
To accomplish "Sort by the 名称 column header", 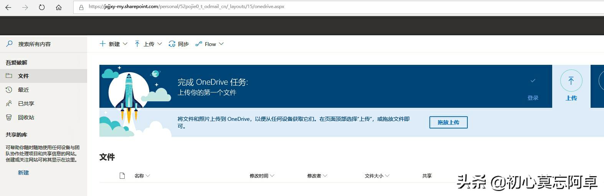I will click(x=142, y=176).
